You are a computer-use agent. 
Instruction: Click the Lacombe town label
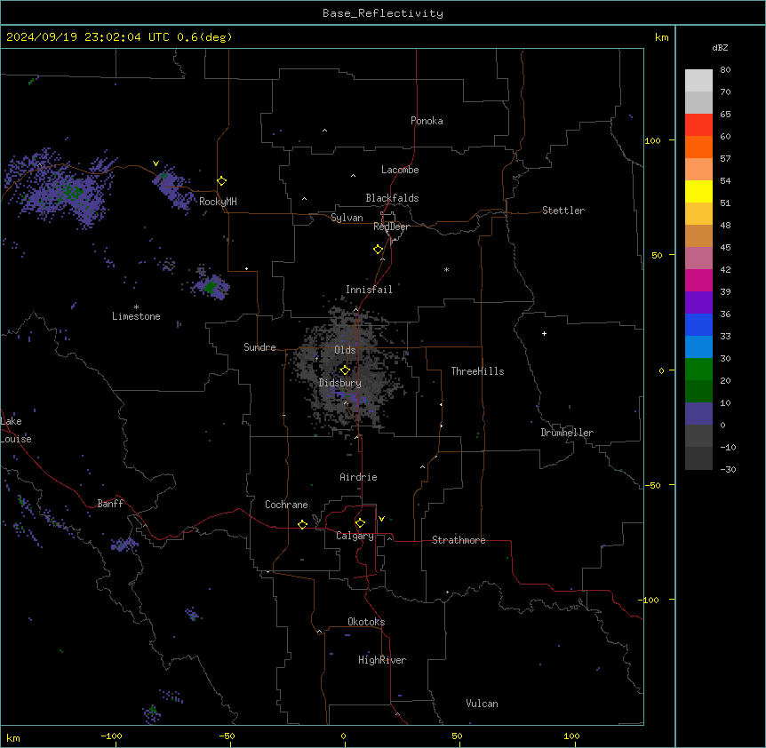[x=400, y=170]
